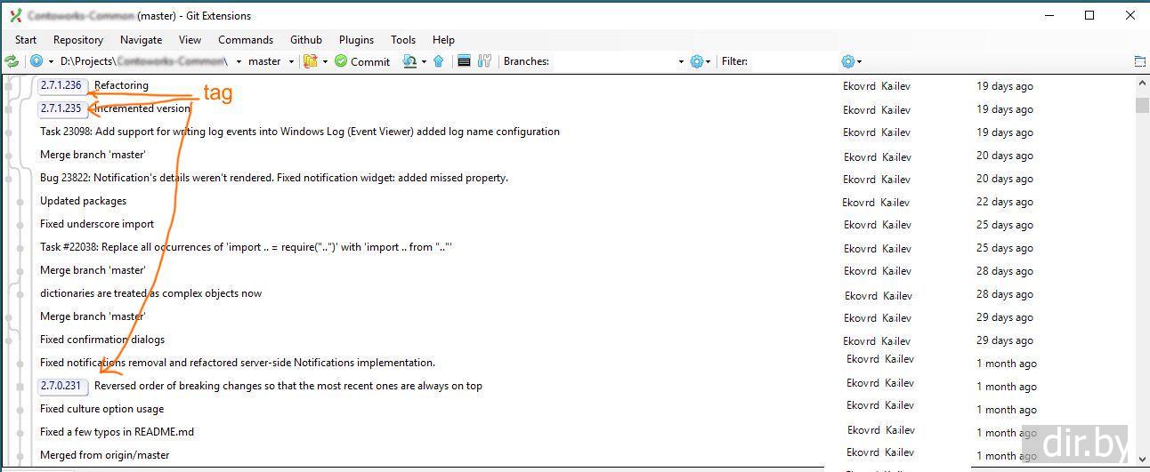The width and height of the screenshot is (1150, 472).
Task: Click the blue navigate-up repository icon
Action: coord(36,61)
